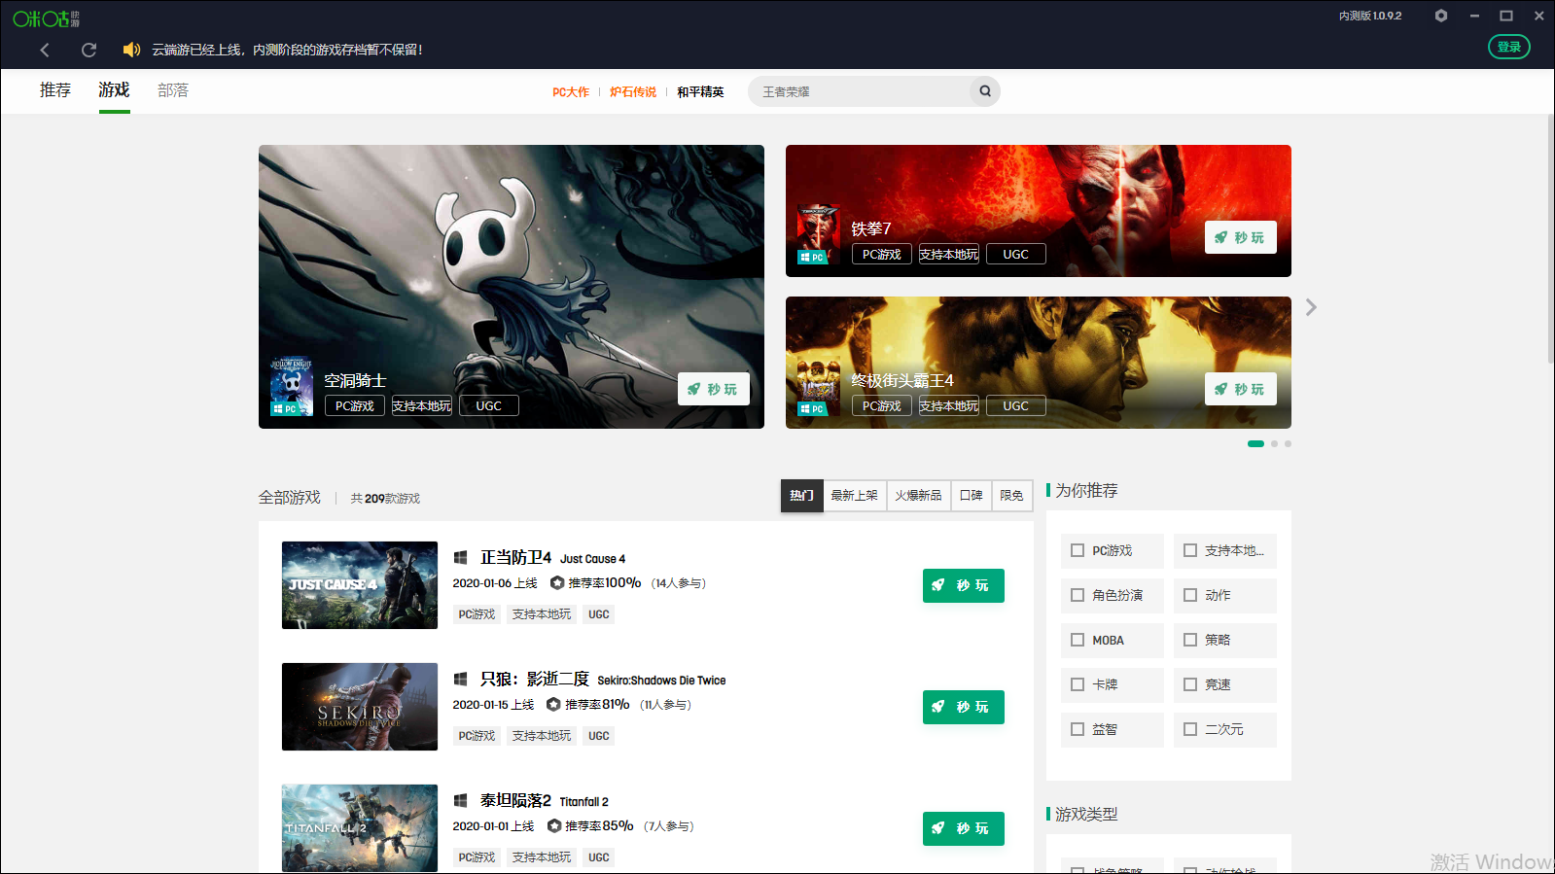Click the Tekken 7 cover icon
This screenshot has height=874, width=1555.
818,234
